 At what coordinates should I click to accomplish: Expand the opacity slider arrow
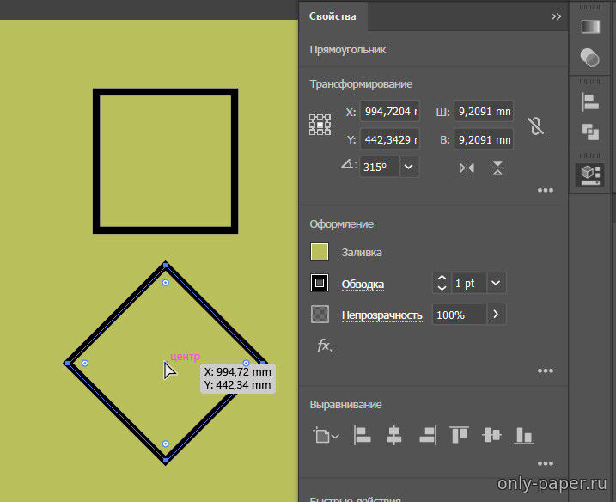[x=496, y=315]
